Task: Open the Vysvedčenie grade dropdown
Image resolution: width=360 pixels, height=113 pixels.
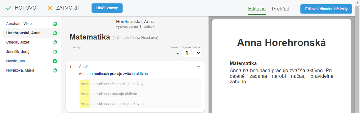Action: [192, 53]
